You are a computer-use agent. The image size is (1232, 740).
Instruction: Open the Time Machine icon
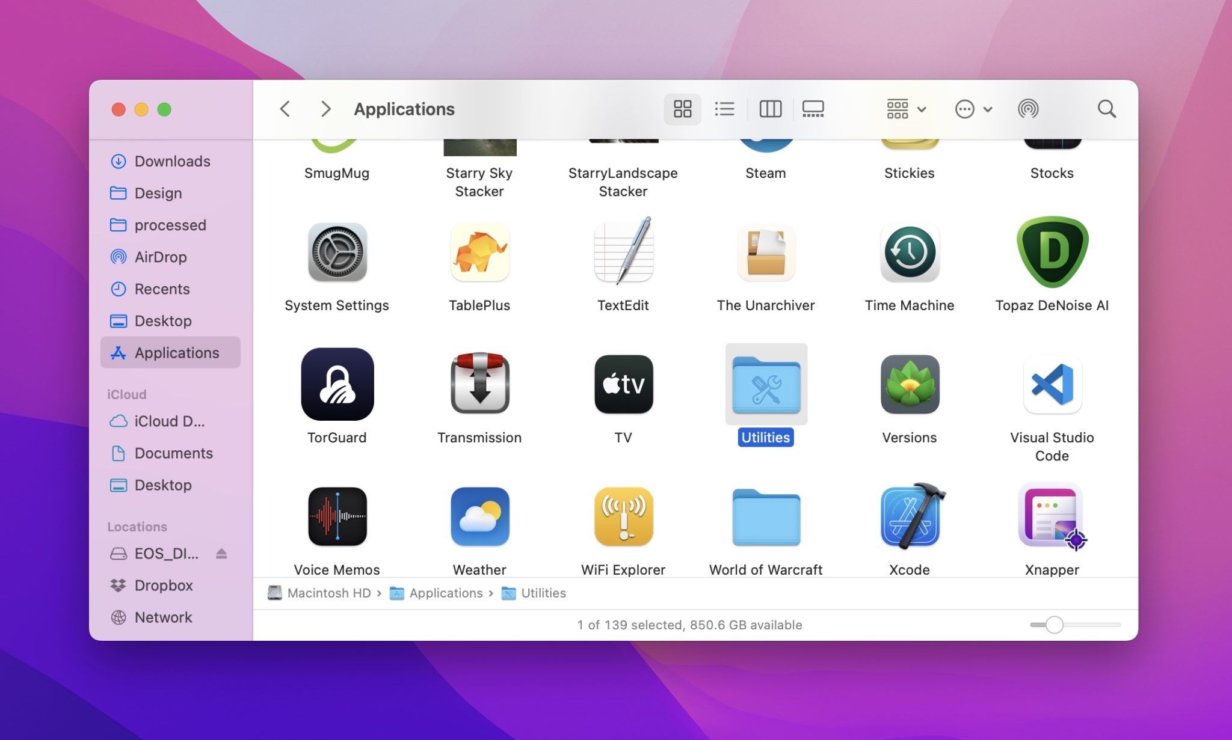pos(910,252)
